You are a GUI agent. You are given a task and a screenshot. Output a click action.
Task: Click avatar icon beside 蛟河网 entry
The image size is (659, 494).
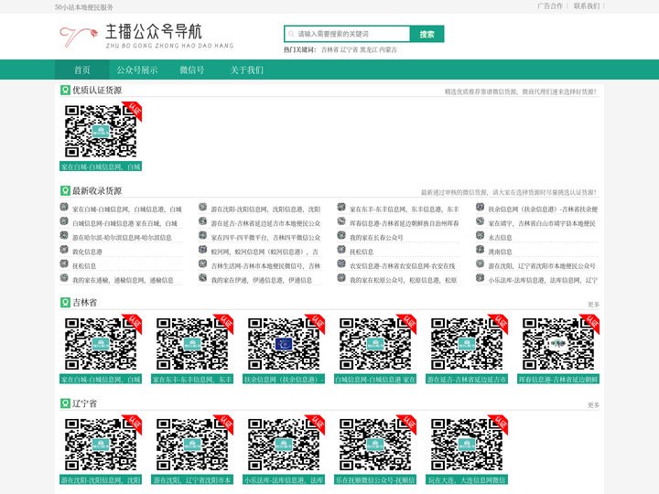[x=202, y=250]
